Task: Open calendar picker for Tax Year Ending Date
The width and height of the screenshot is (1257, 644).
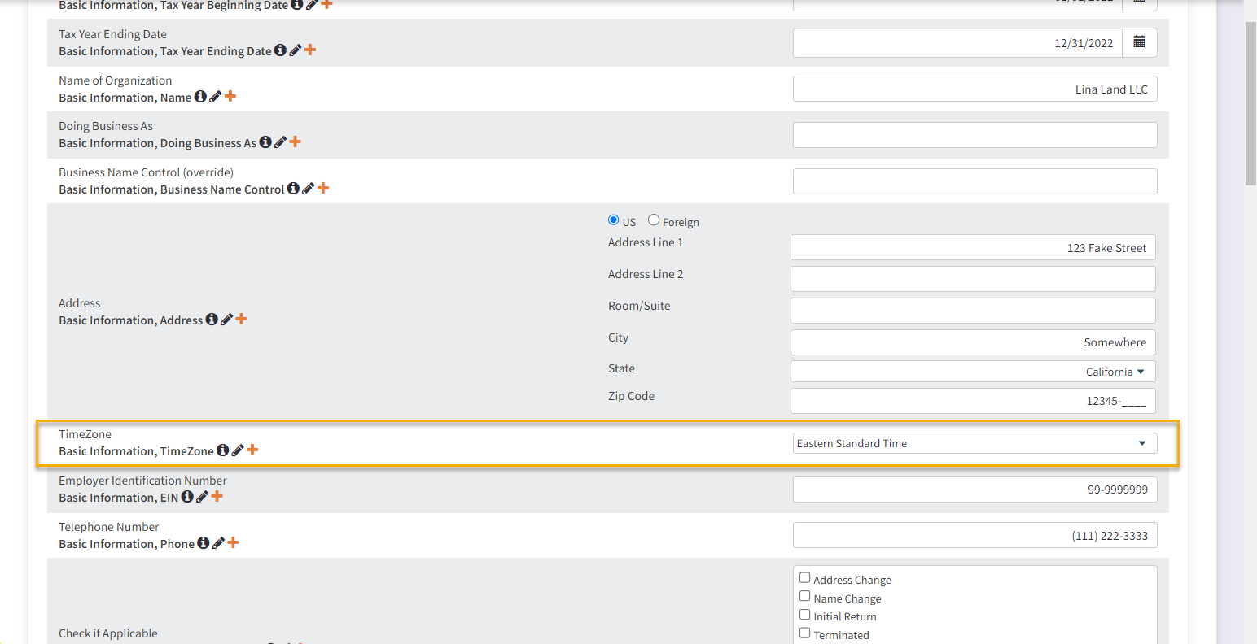Action: [x=1139, y=42]
